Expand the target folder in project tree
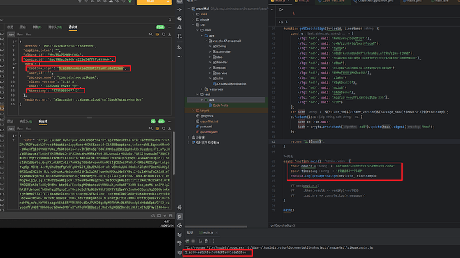 193,111
